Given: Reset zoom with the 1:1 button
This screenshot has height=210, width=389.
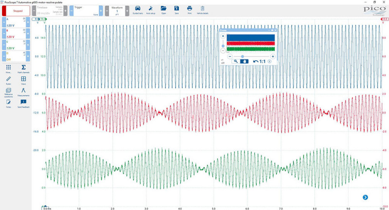Looking at the screenshot, I should 260,61.
